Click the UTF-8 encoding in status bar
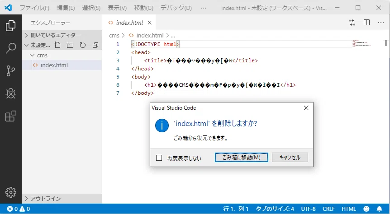 tap(308, 209)
